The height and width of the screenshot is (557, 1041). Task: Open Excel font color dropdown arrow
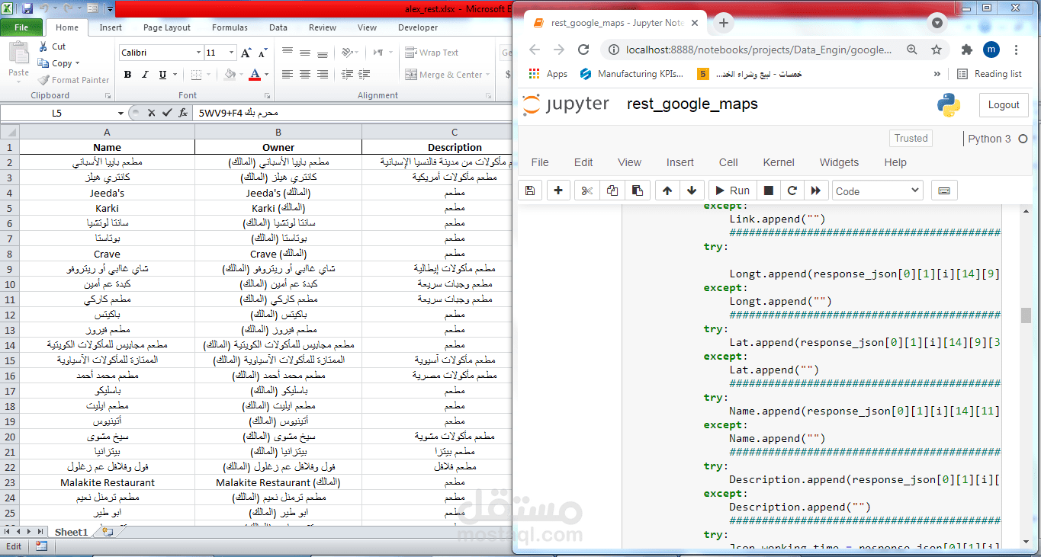[265, 75]
